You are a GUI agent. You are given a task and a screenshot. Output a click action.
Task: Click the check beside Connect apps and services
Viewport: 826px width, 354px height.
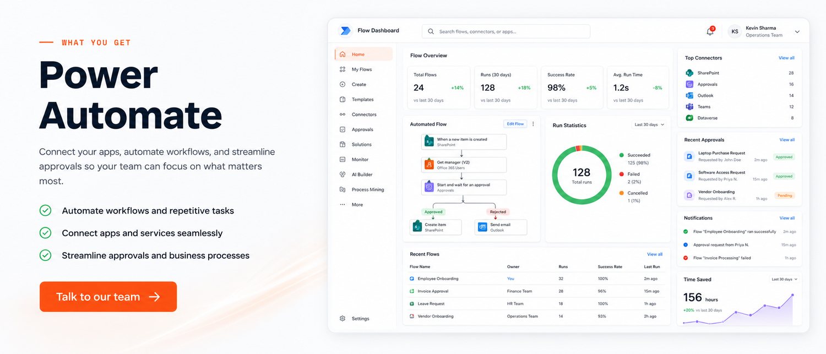(45, 233)
